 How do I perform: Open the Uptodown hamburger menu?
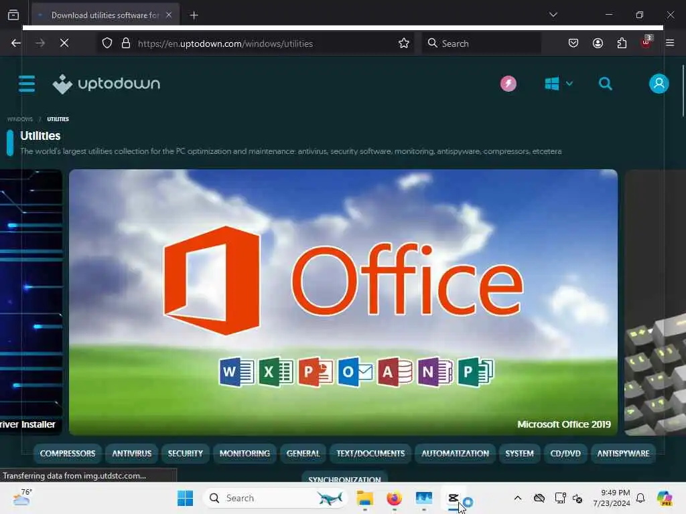click(27, 84)
